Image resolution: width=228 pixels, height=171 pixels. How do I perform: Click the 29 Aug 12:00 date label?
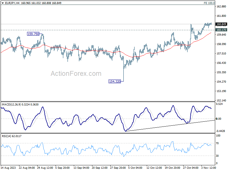click(45, 168)
